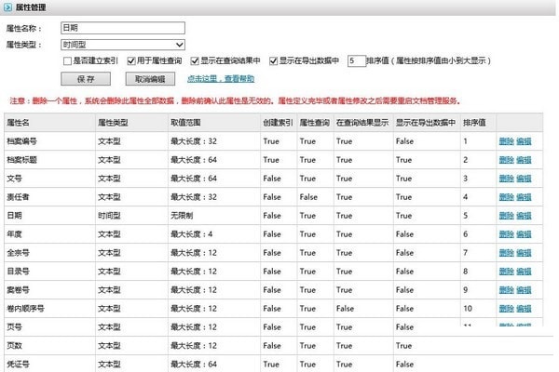This screenshot has width=559, height=372.
Task: Edit the 责任者 attribute
Action: pos(524,197)
